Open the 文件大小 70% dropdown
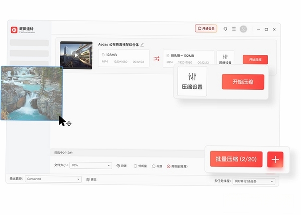301x215 pixels. point(91,165)
